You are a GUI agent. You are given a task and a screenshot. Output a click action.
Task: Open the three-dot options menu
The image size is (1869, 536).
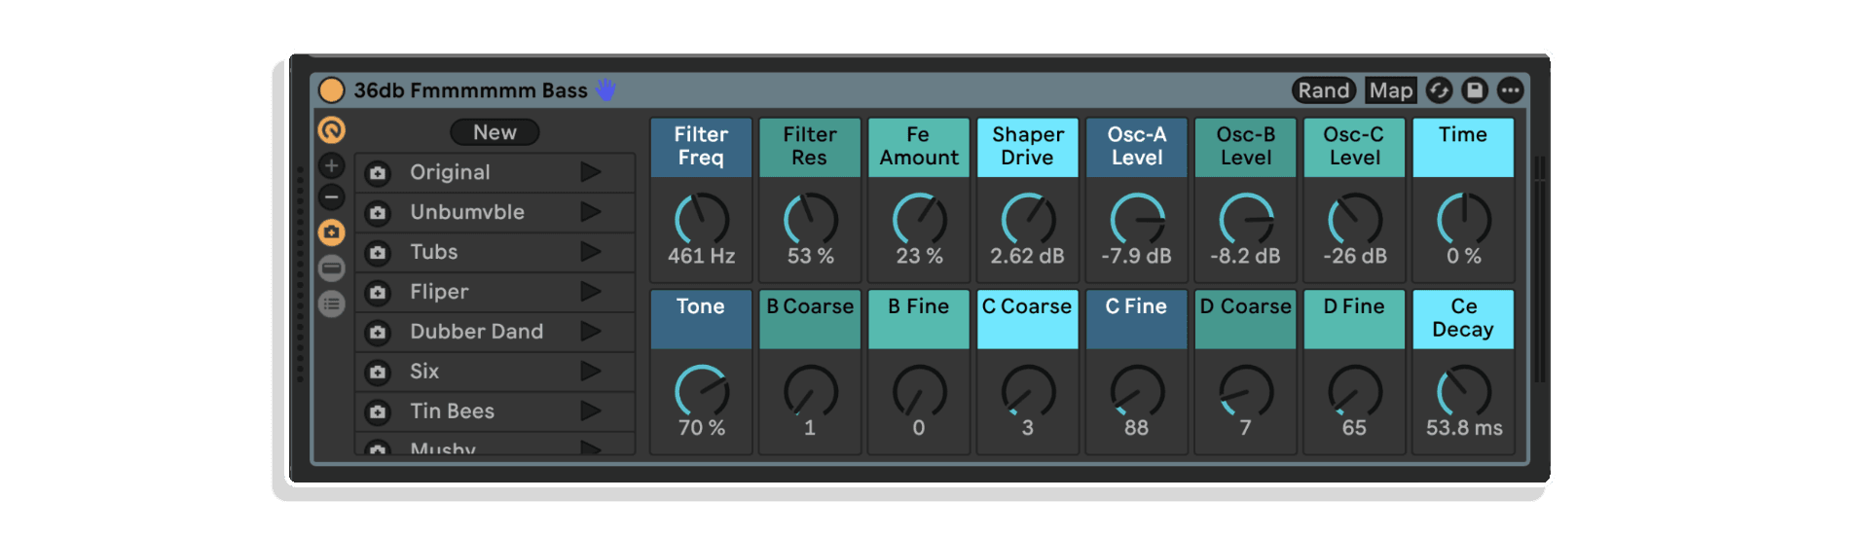point(1510,90)
